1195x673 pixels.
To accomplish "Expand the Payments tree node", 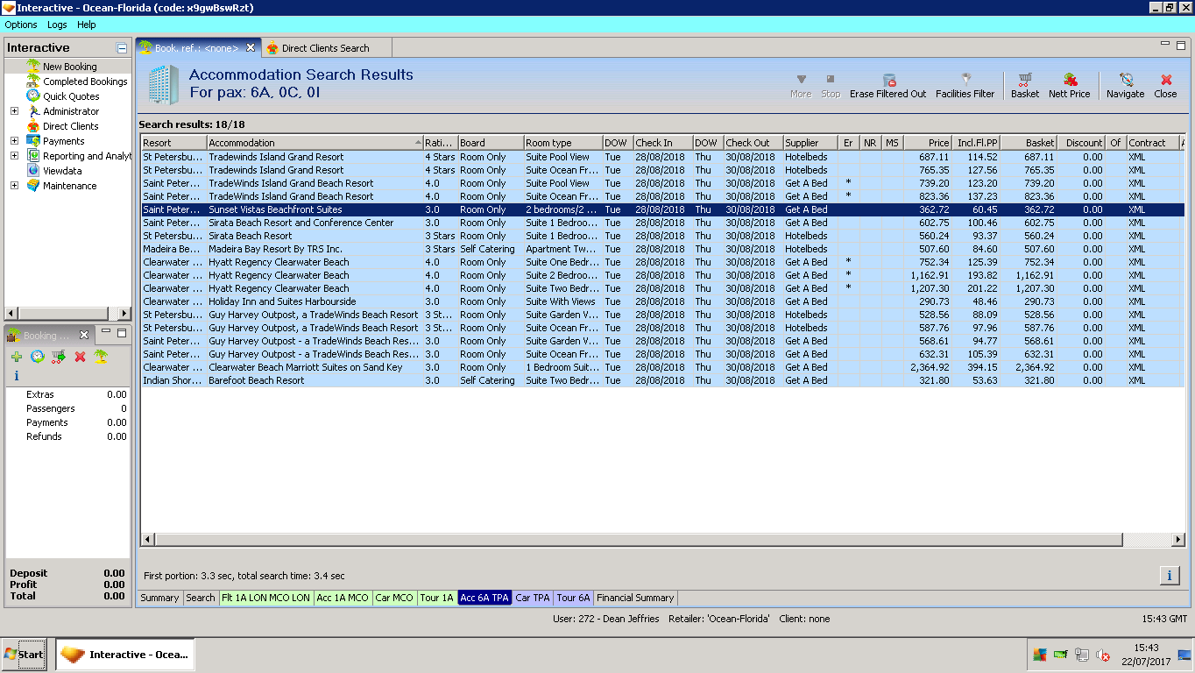I will 14,141.
